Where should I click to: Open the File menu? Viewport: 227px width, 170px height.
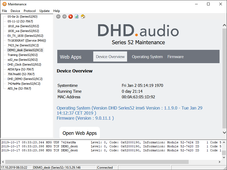coord(4,11)
